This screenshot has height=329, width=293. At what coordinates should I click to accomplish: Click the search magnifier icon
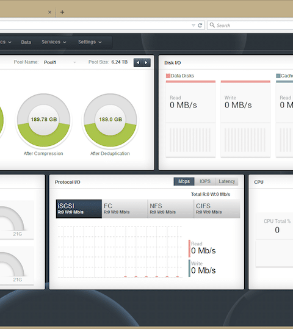(x=212, y=25)
